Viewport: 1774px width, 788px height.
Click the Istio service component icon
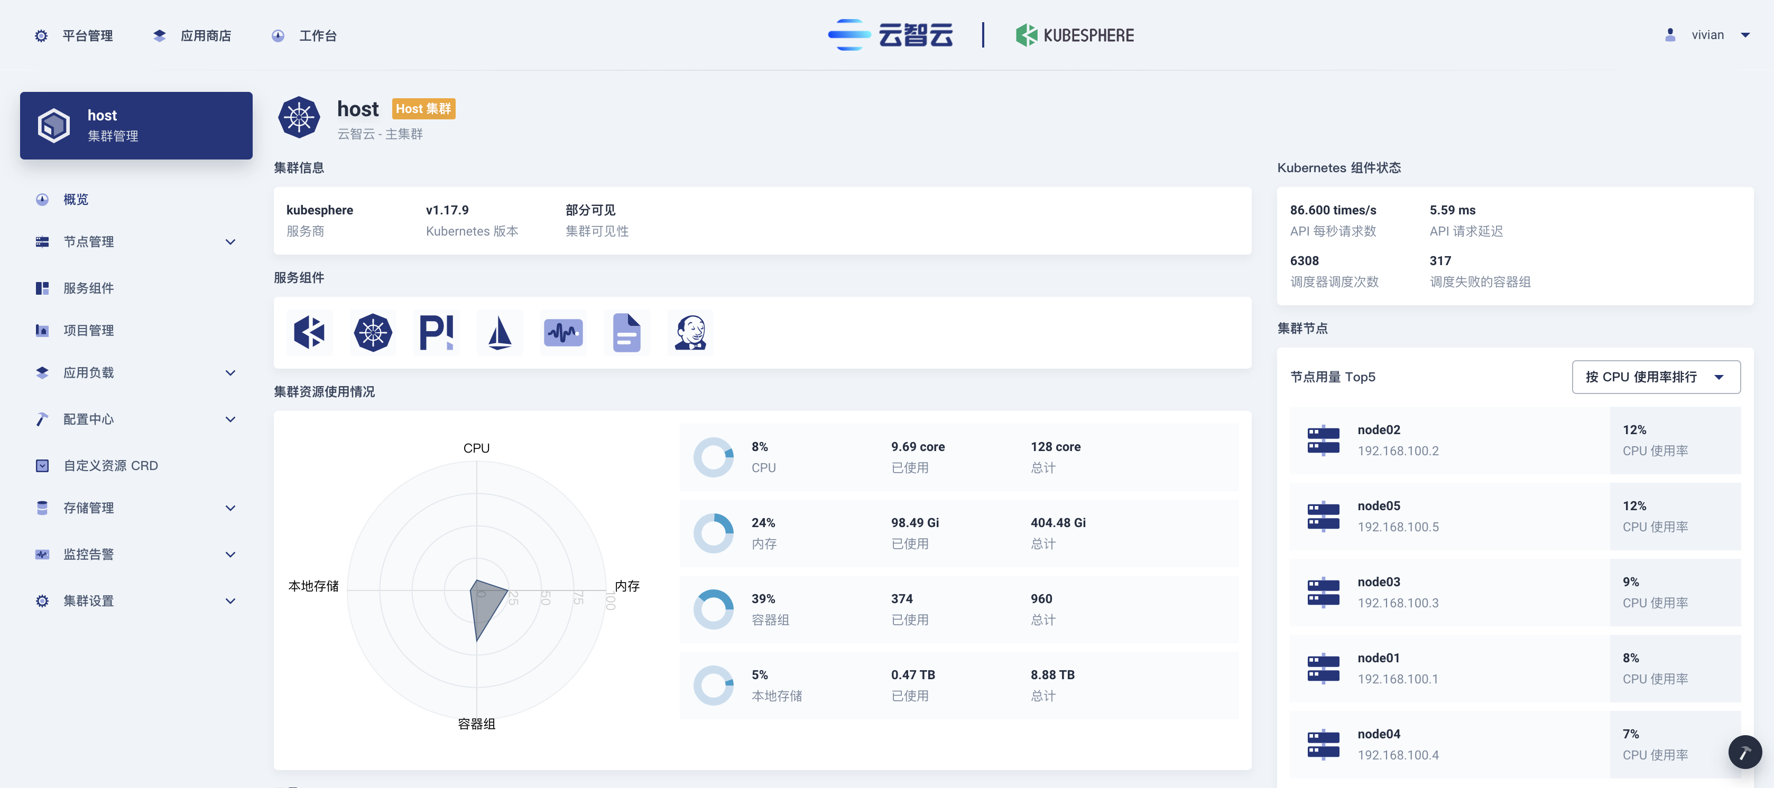click(x=500, y=332)
